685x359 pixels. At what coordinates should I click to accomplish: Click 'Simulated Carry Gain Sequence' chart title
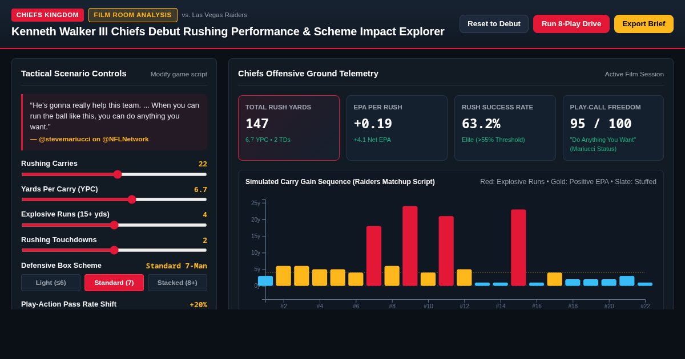[x=340, y=182]
